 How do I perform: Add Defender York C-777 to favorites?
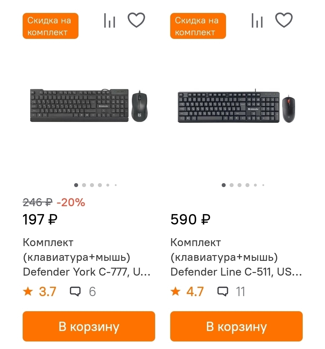click(x=136, y=20)
